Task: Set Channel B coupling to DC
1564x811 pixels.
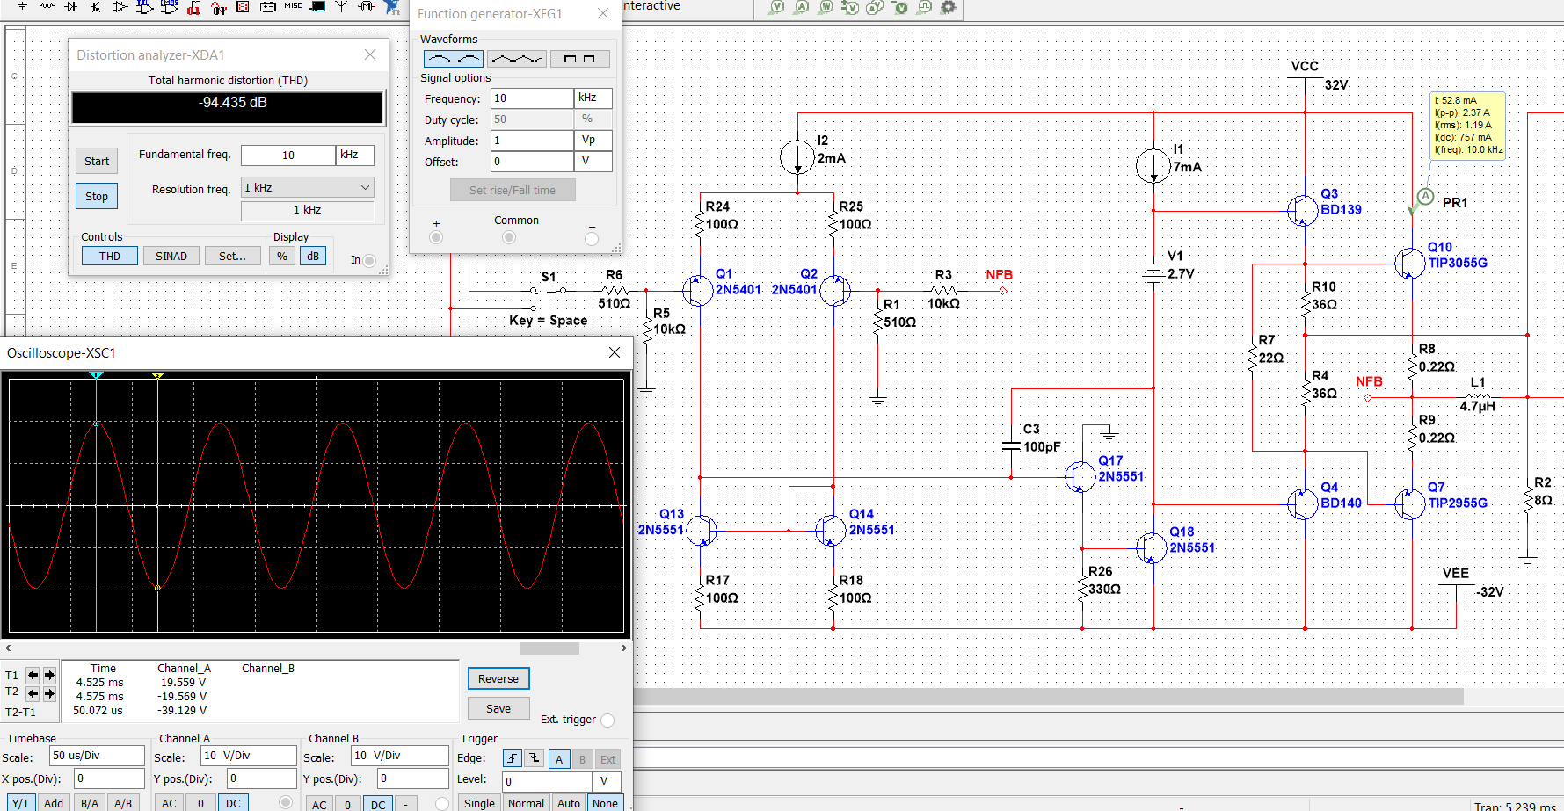Action: 378,804
